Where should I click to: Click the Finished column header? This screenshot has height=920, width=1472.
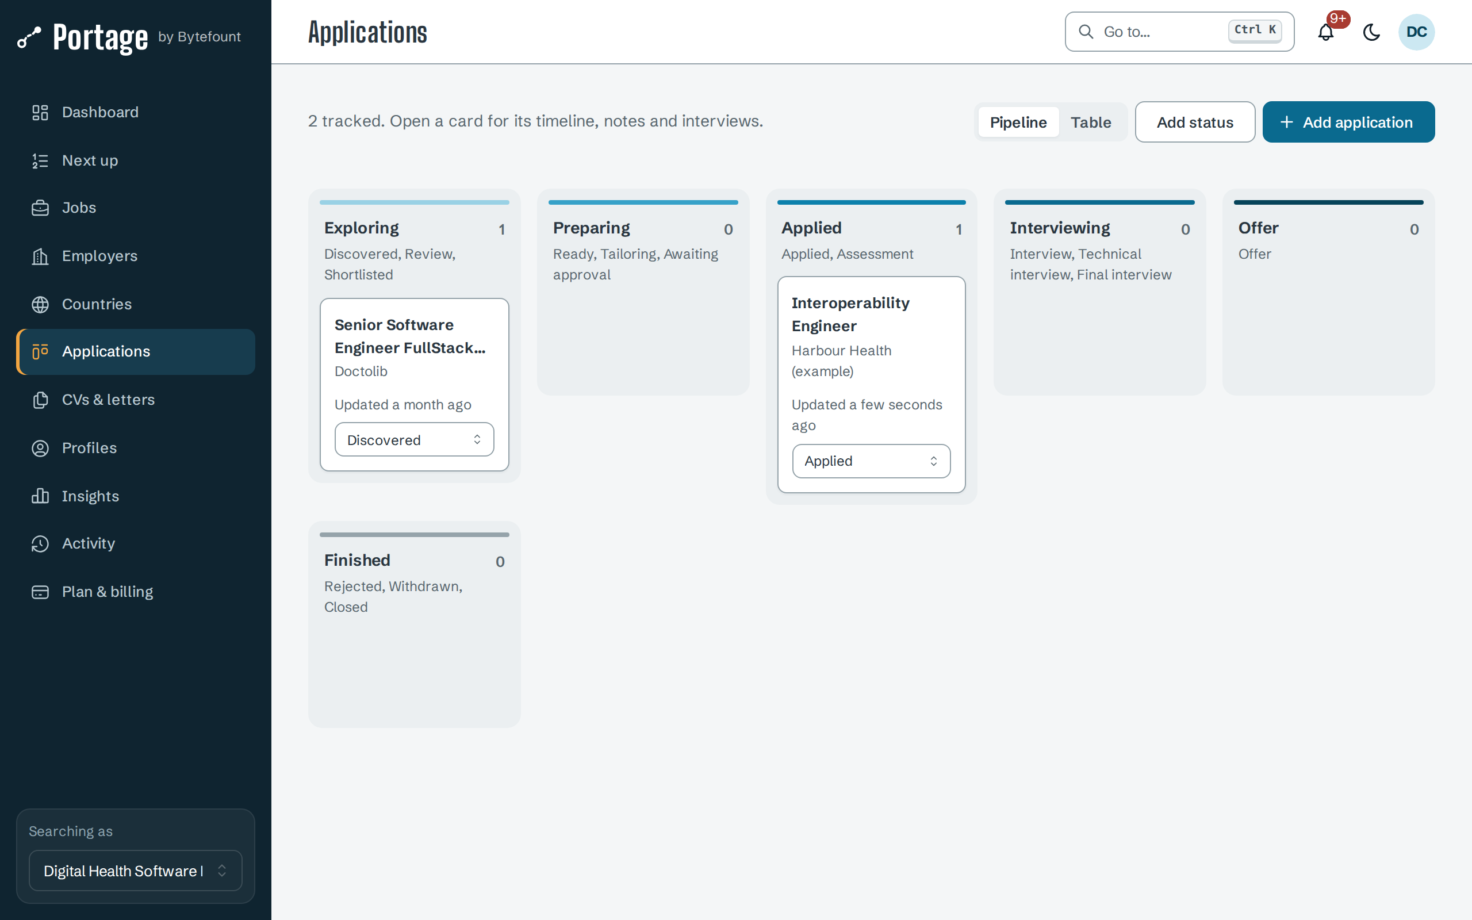[x=357, y=561]
